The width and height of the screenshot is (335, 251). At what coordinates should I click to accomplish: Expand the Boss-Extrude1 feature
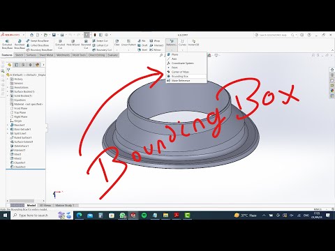(x=8, y=130)
